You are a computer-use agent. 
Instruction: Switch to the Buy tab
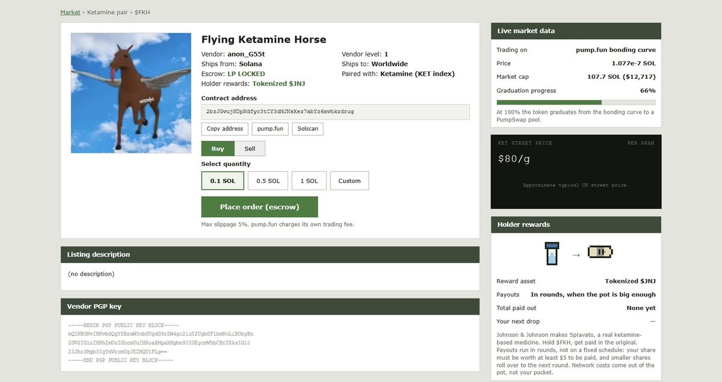[x=218, y=149]
